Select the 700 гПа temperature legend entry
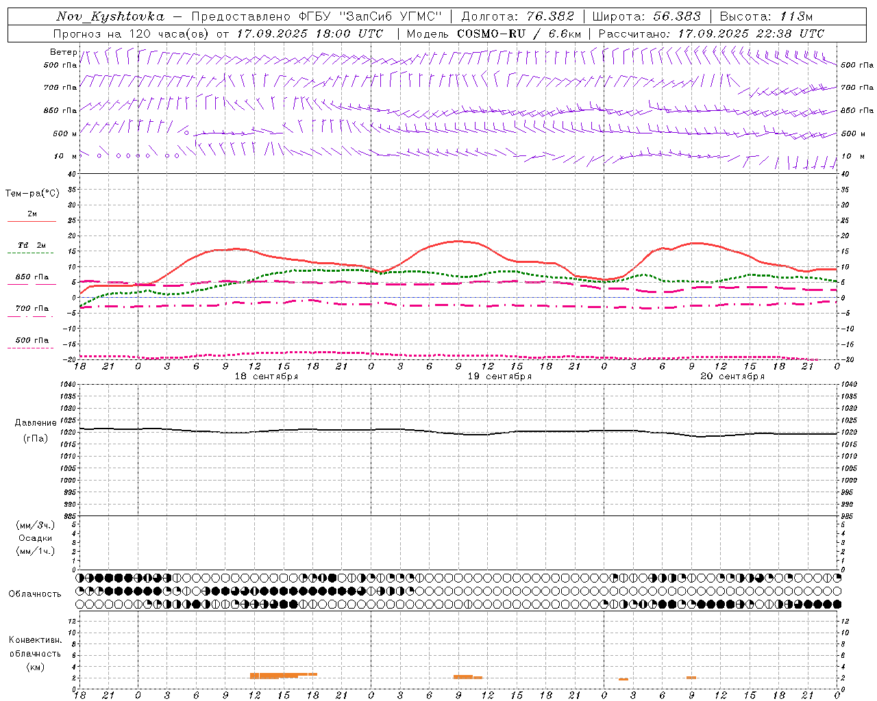 32,308
